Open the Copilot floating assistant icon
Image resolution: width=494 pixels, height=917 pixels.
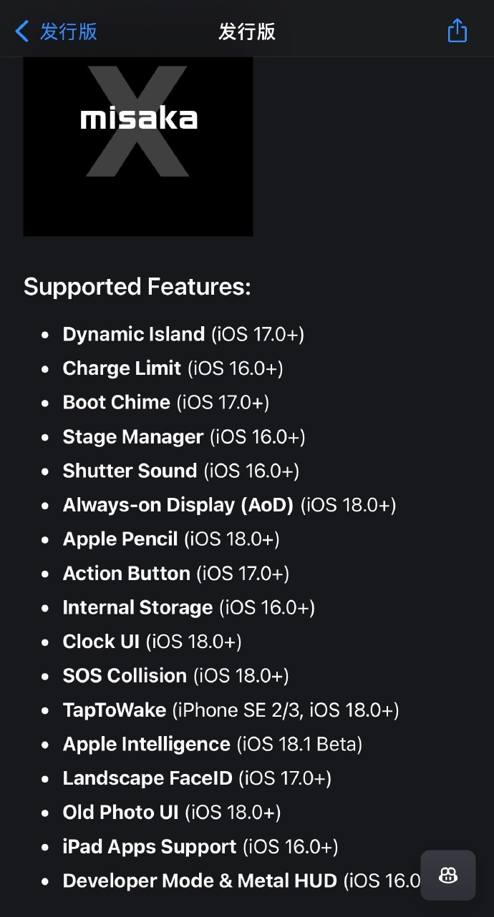[x=448, y=875]
